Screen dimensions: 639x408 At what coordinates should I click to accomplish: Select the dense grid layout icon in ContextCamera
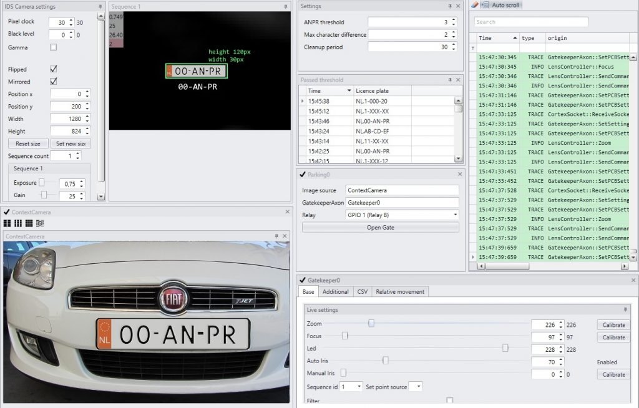pyautogui.click(x=29, y=223)
